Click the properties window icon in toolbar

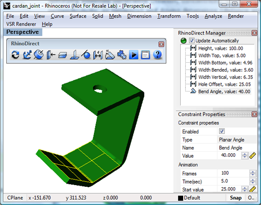point(146,55)
